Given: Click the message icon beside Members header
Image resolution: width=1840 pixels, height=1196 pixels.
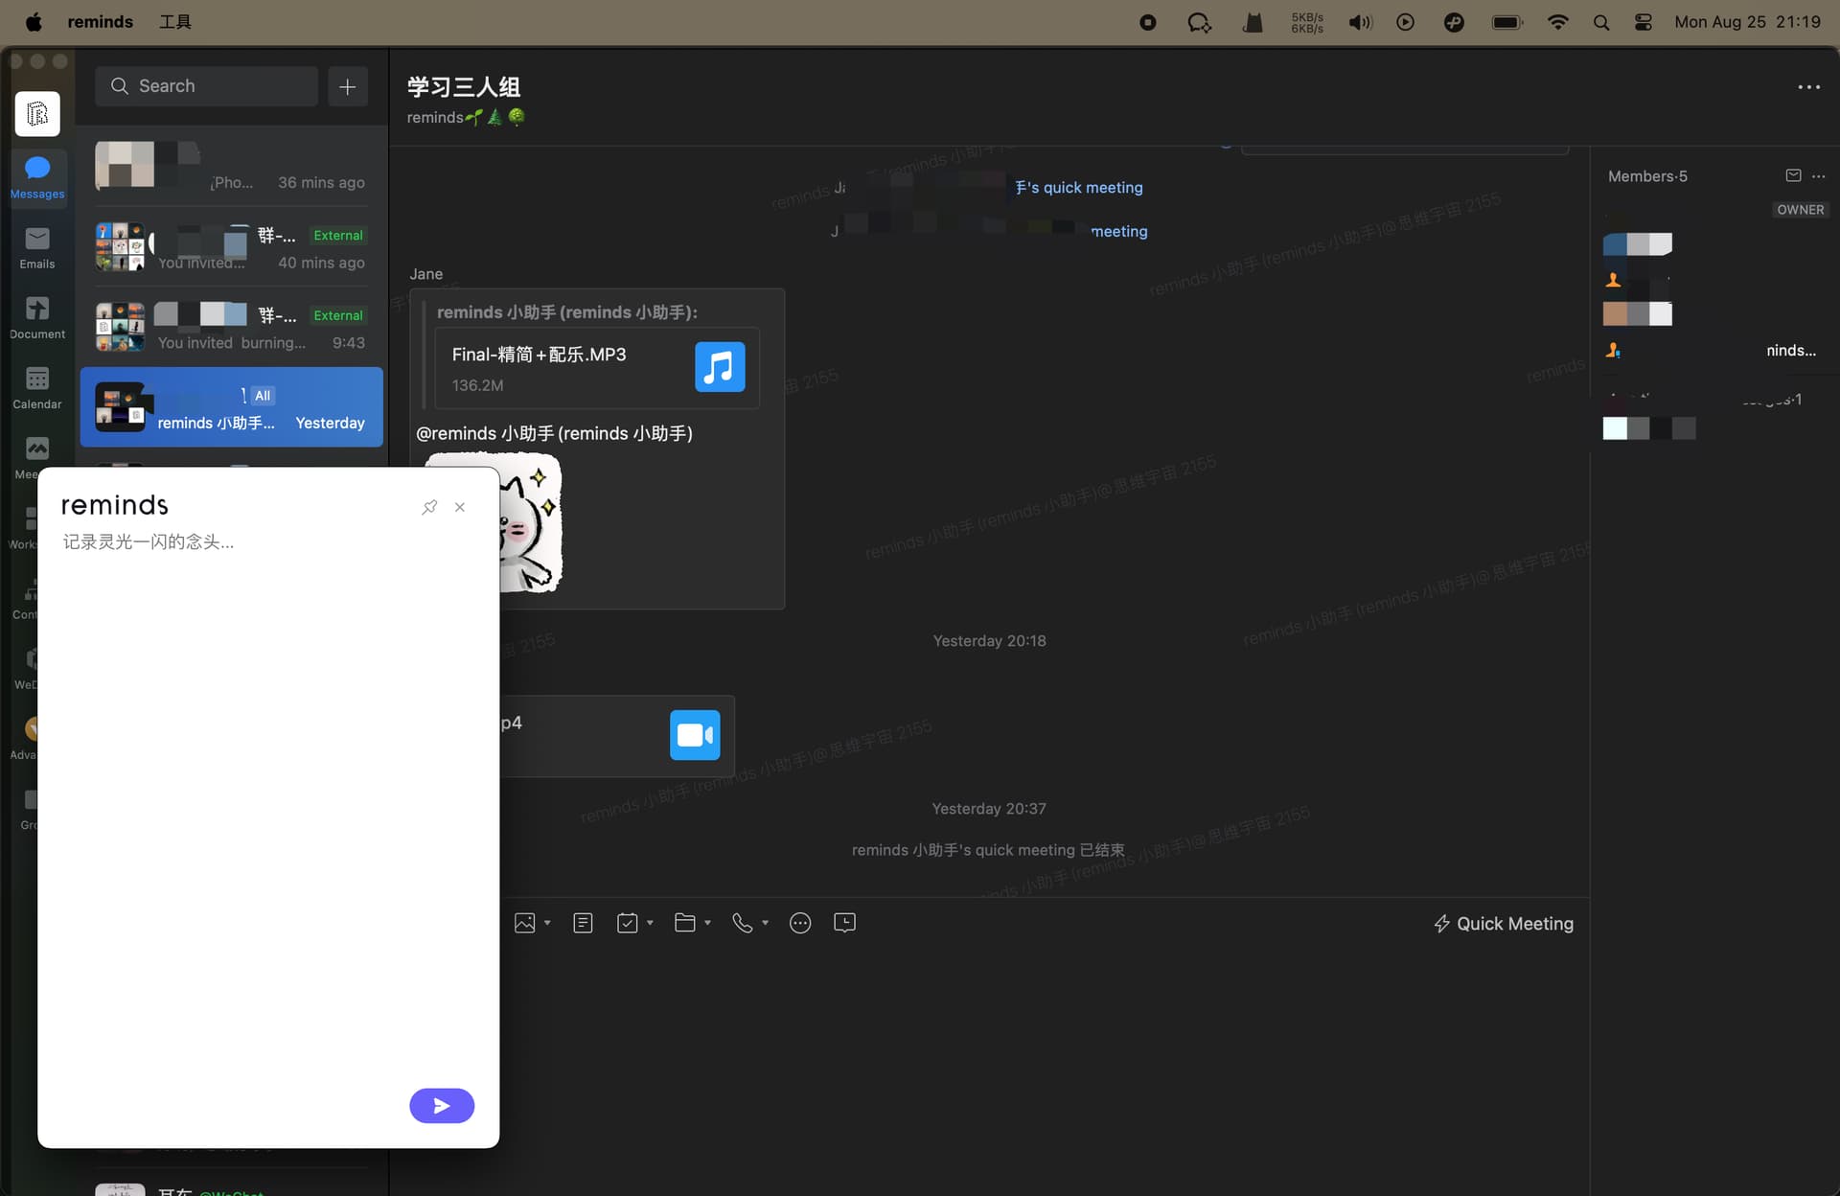Looking at the screenshot, I should (1793, 175).
